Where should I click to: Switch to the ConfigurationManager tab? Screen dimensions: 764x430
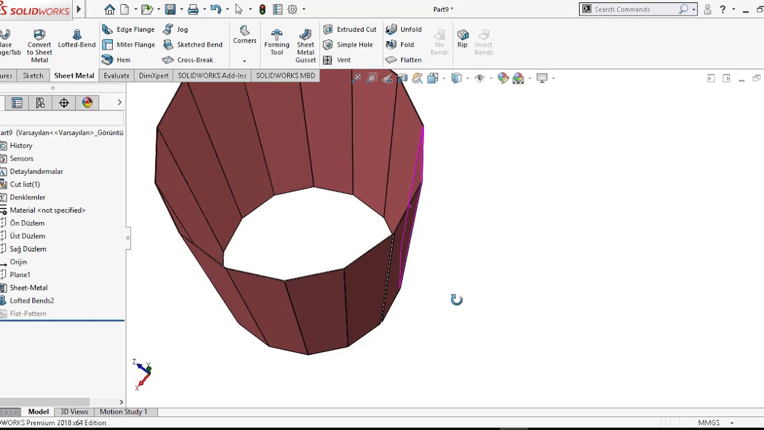point(40,103)
